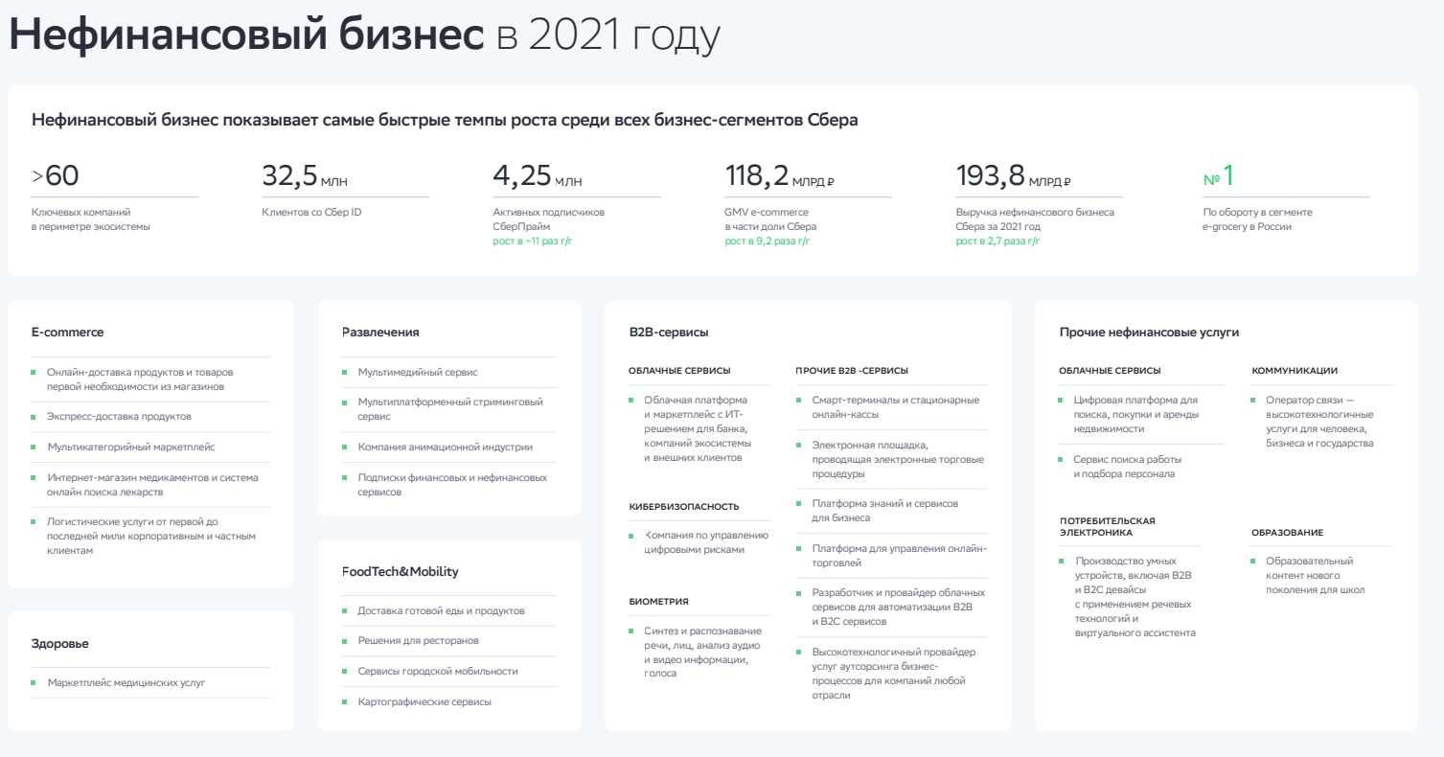
Task: Click the page title "Нефинансовый бизнес в 2021 году"
Action: [x=364, y=36]
